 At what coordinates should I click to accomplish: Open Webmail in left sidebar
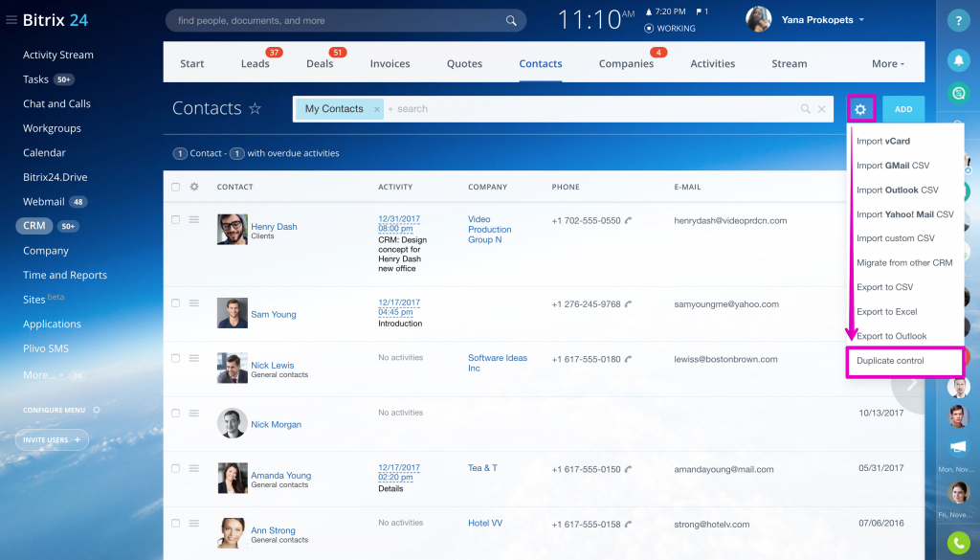[x=44, y=202]
